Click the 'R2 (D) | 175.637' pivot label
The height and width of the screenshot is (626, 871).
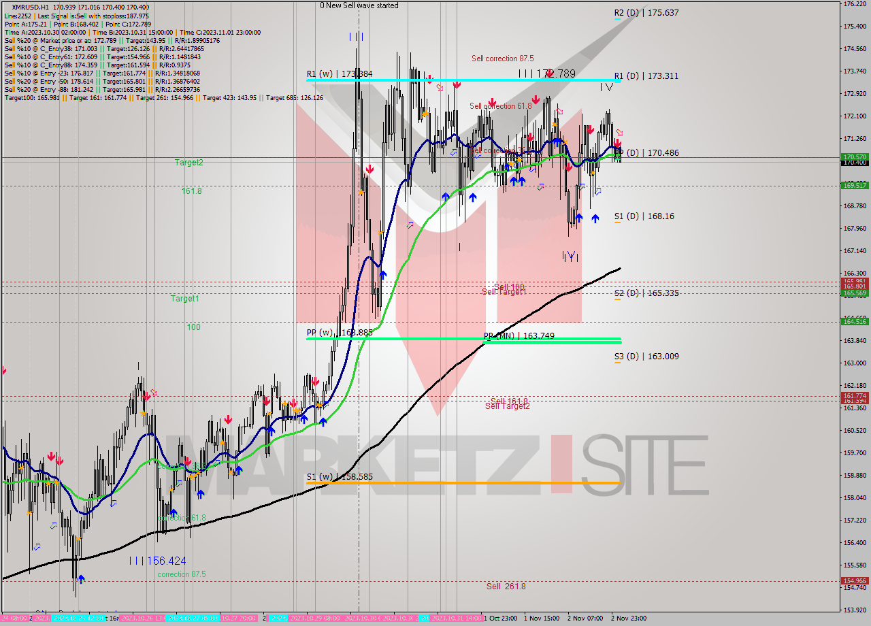pyautogui.click(x=646, y=12)
